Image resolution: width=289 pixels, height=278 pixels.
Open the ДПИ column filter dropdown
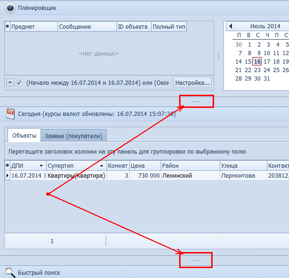click(41, 166)
